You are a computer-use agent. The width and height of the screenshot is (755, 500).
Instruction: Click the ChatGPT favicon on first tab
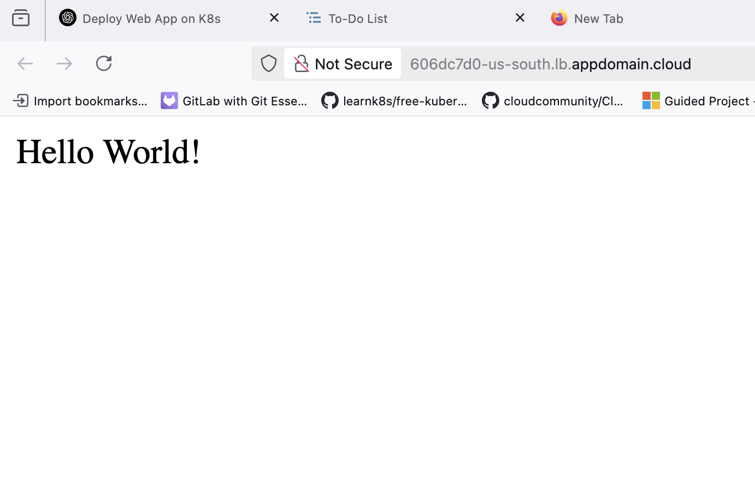click(68, 18)
